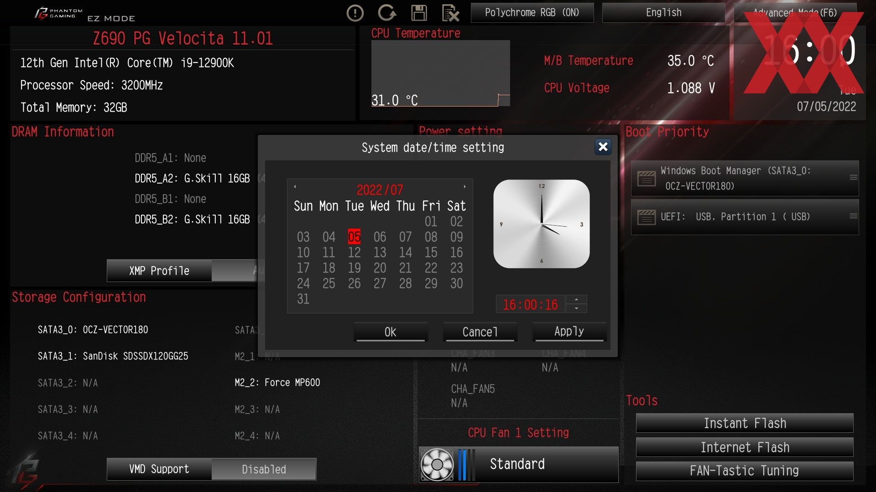876x492 pixels.
Task: Click Cancel in date/time dialog
Action: tap(480, 332)
